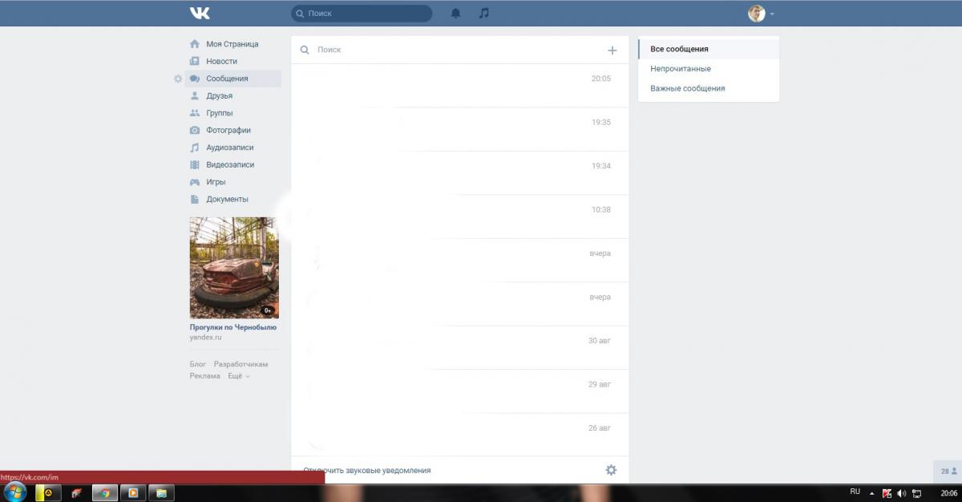Open Windows Explorer from the taskbar

pyautogui.click(x=161, y=492)
